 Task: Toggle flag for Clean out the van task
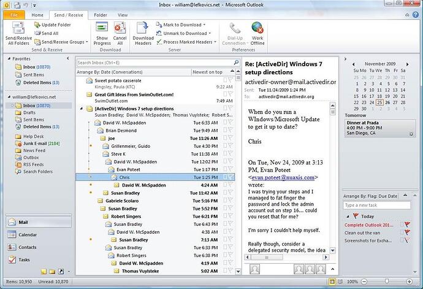tap(407, 233)
